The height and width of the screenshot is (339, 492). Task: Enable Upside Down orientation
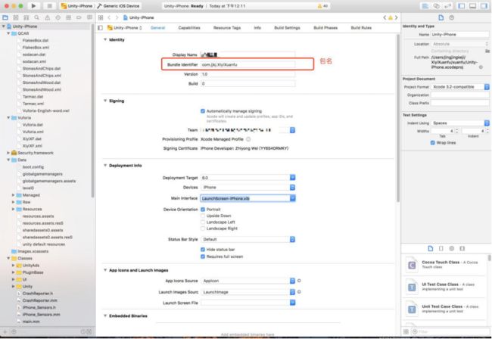(x=203, y=216)
